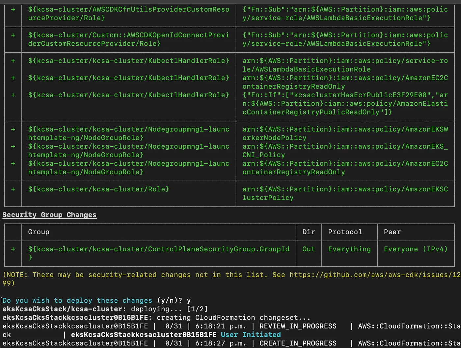Click the Everyone (IPv4) peer cell

416,249
